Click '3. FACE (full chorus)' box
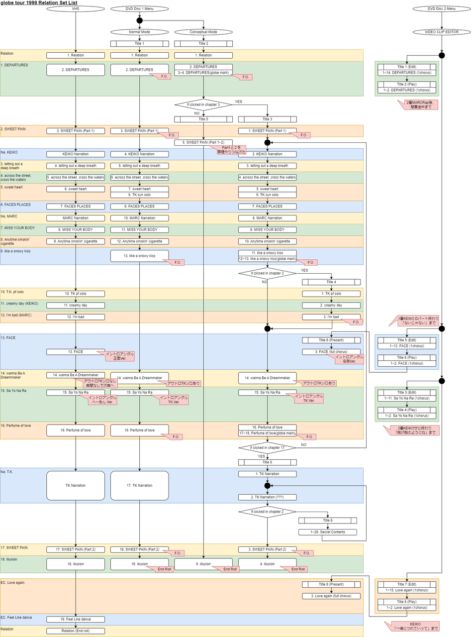Screen dimensions: 471x637 (331, 352)
